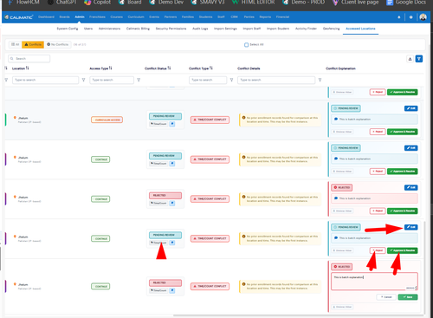This screenshot has width=433, height=318.
Task: Click the horizontal scrollbar at bottom
Action: point(299,315)
